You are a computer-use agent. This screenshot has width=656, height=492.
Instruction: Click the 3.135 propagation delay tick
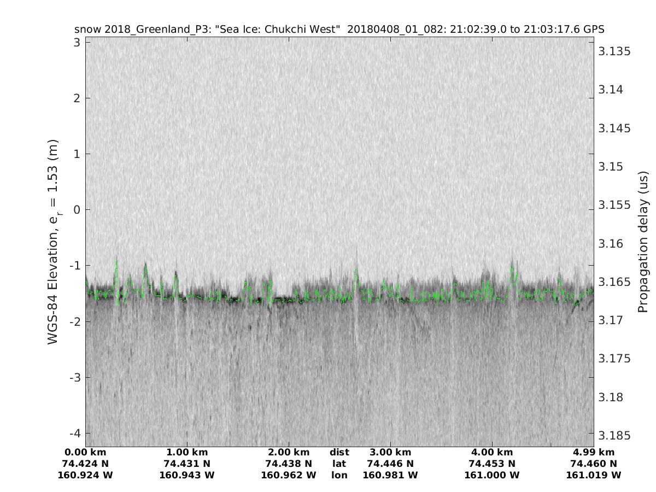[x=615, y=51]
